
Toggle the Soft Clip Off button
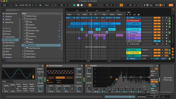(x=39, y=74)
